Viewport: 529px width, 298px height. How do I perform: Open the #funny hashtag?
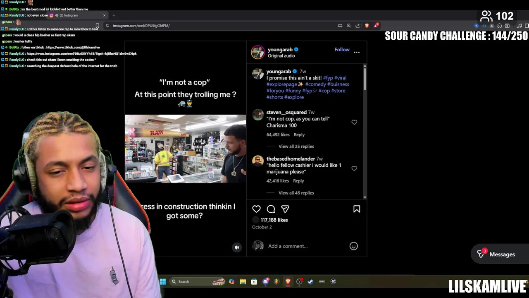click(x=293, y=91)
